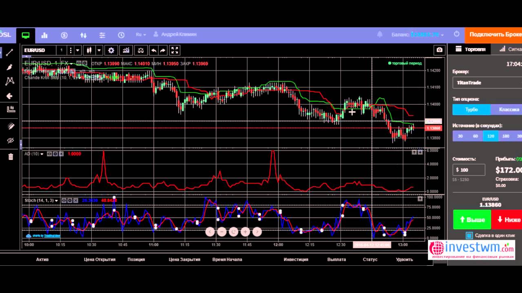
Task: Toggle hide all drawings eye icon
Action: [x=11, y=141]
